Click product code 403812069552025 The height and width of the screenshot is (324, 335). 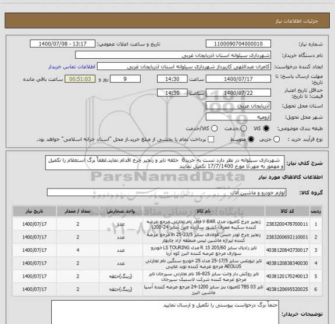pyautogui.click(x=287, y=289)
